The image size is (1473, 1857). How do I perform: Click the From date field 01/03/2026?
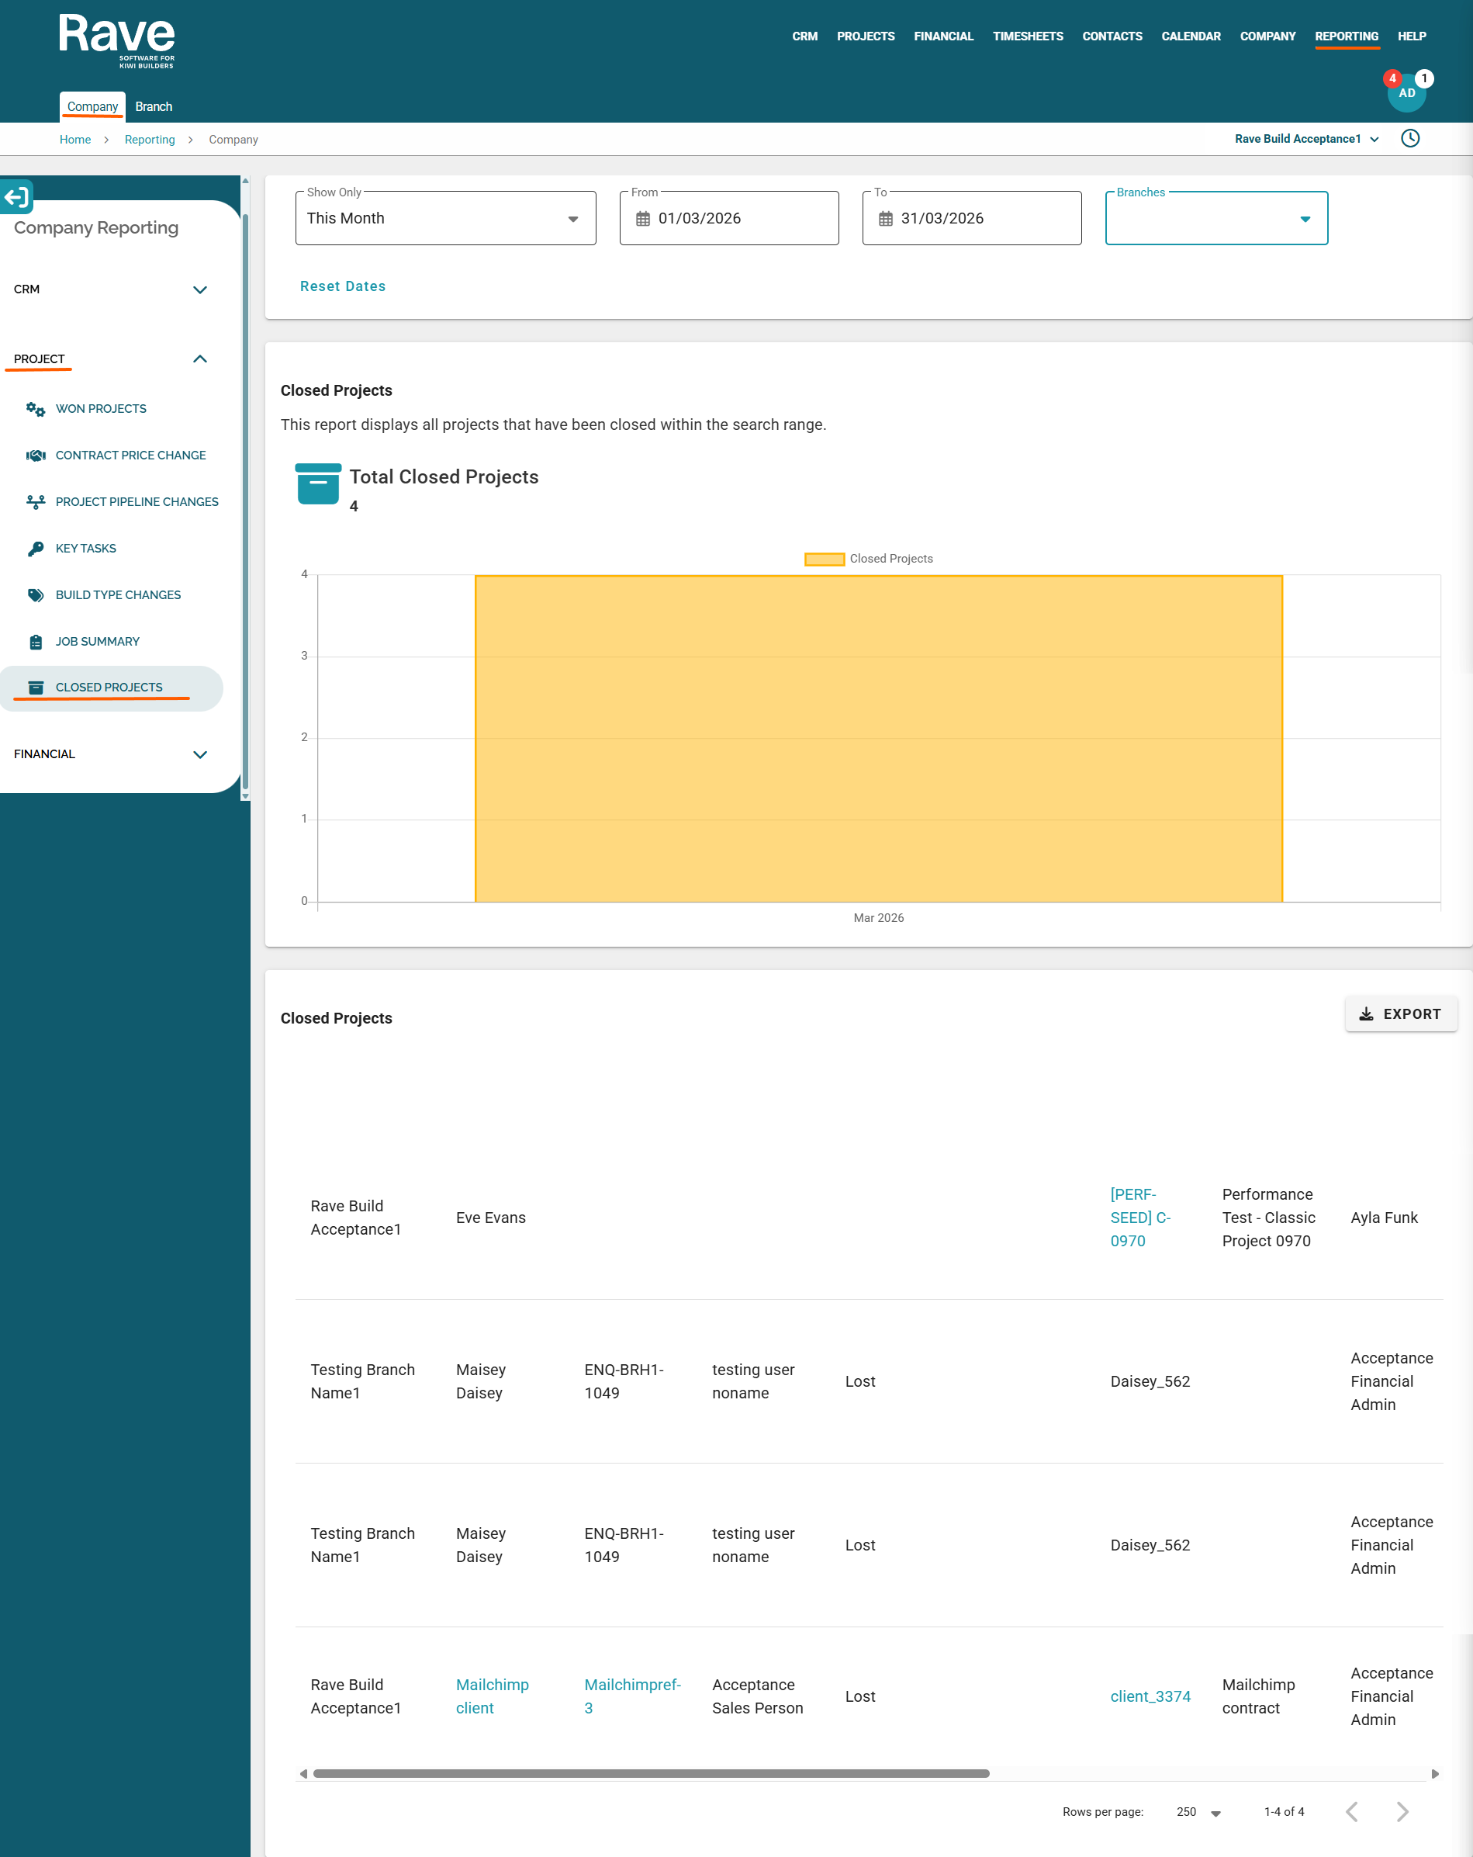tap(729, 219)
